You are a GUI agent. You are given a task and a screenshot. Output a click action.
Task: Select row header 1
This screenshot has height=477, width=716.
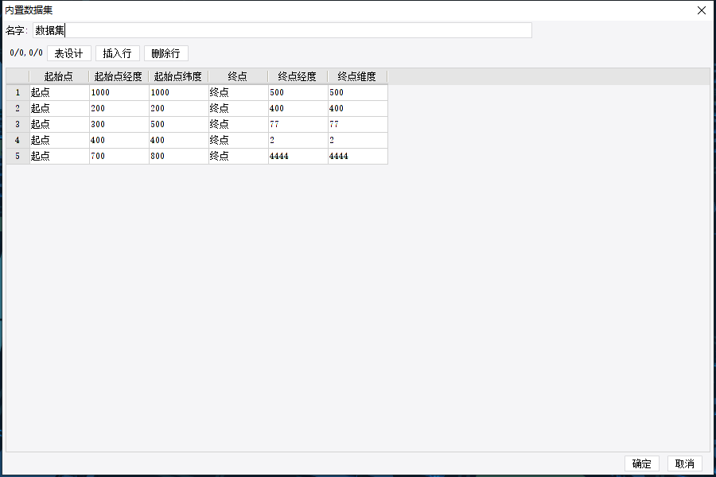(18, 93)
